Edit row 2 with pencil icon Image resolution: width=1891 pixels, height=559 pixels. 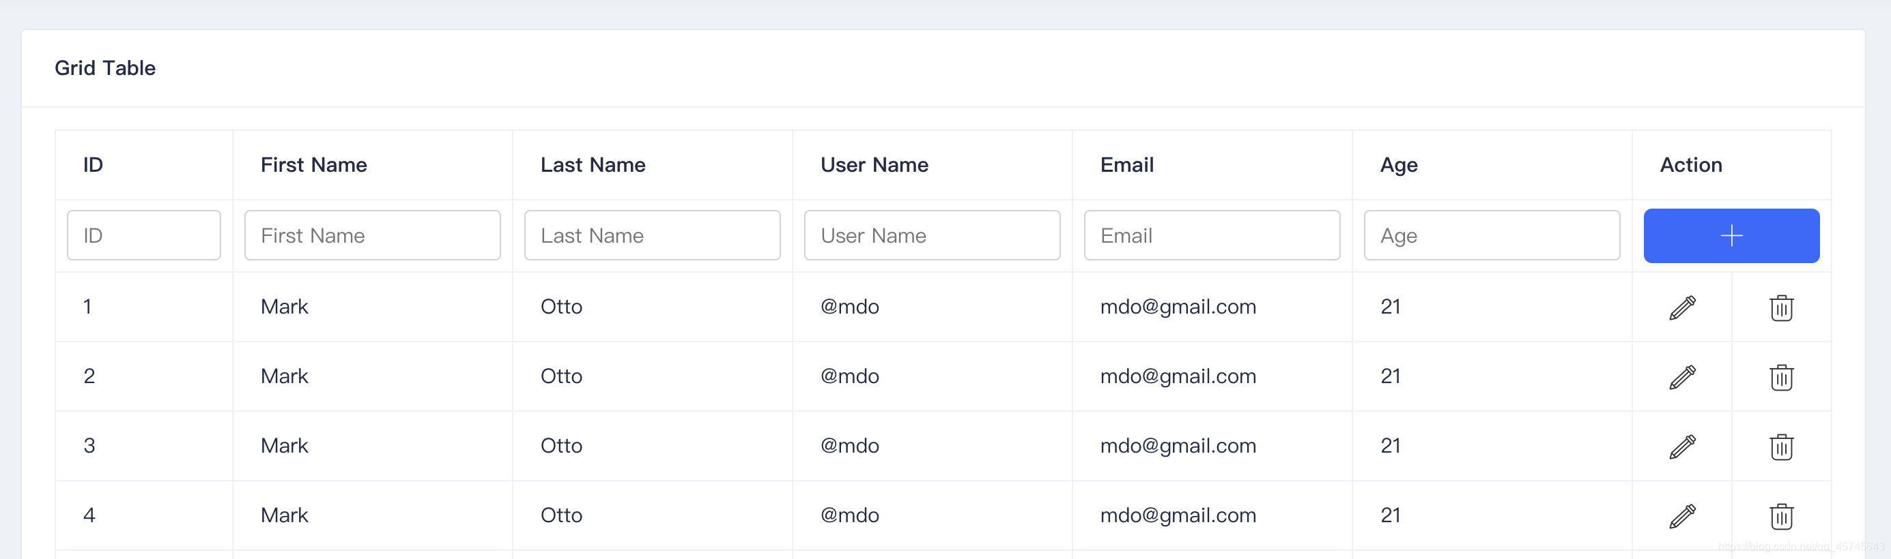[x=1682, y=377]
